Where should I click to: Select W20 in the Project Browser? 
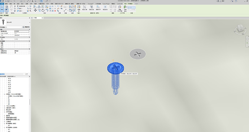pos(9,88)
